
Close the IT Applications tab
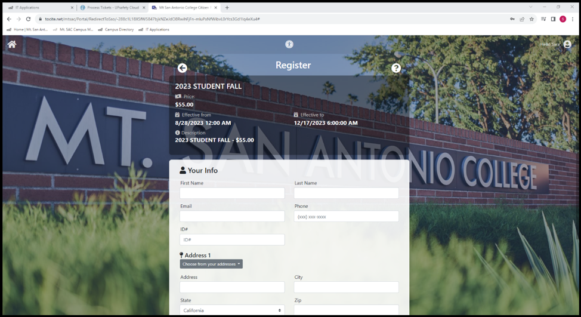72,7
